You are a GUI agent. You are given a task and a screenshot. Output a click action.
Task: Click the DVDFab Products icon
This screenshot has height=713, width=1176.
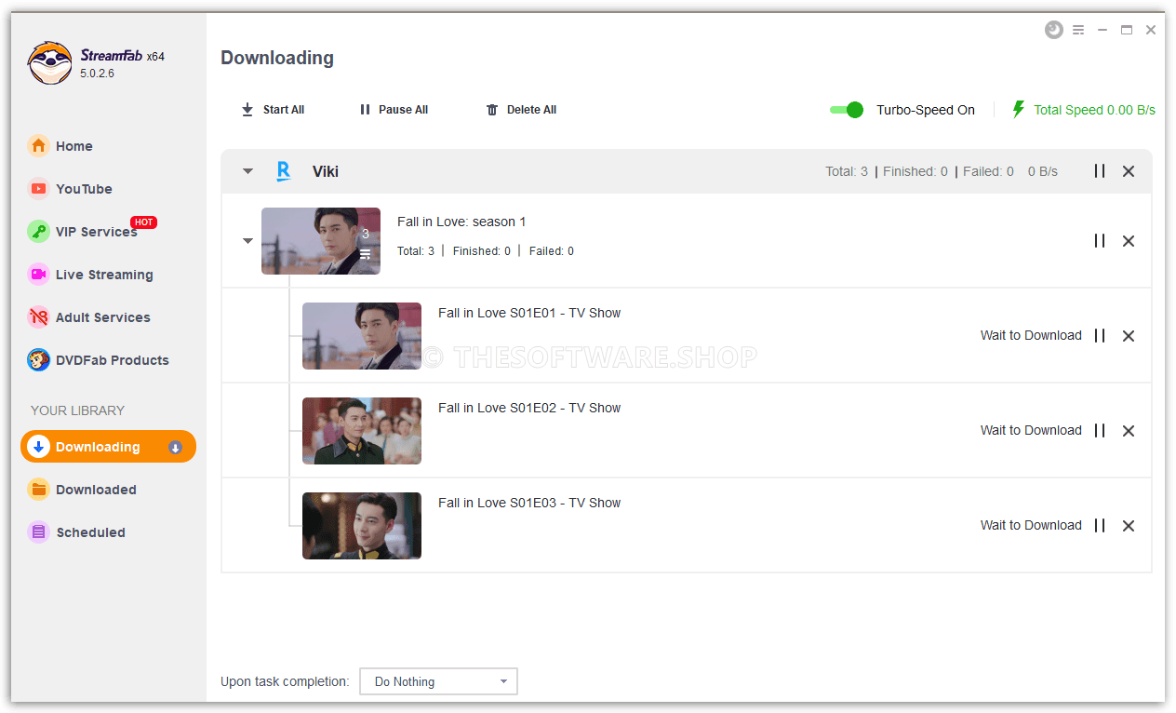click(38, 360)
